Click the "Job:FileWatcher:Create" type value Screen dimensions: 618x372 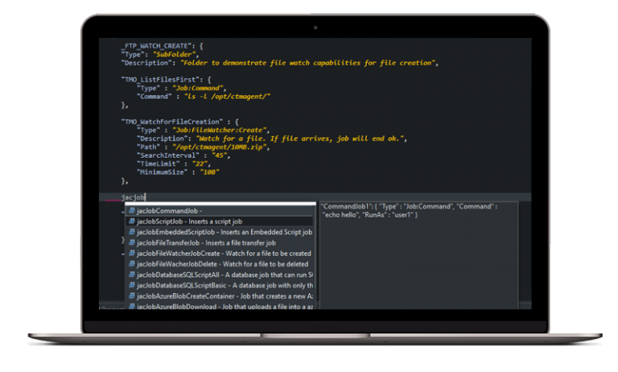(218, 130)
